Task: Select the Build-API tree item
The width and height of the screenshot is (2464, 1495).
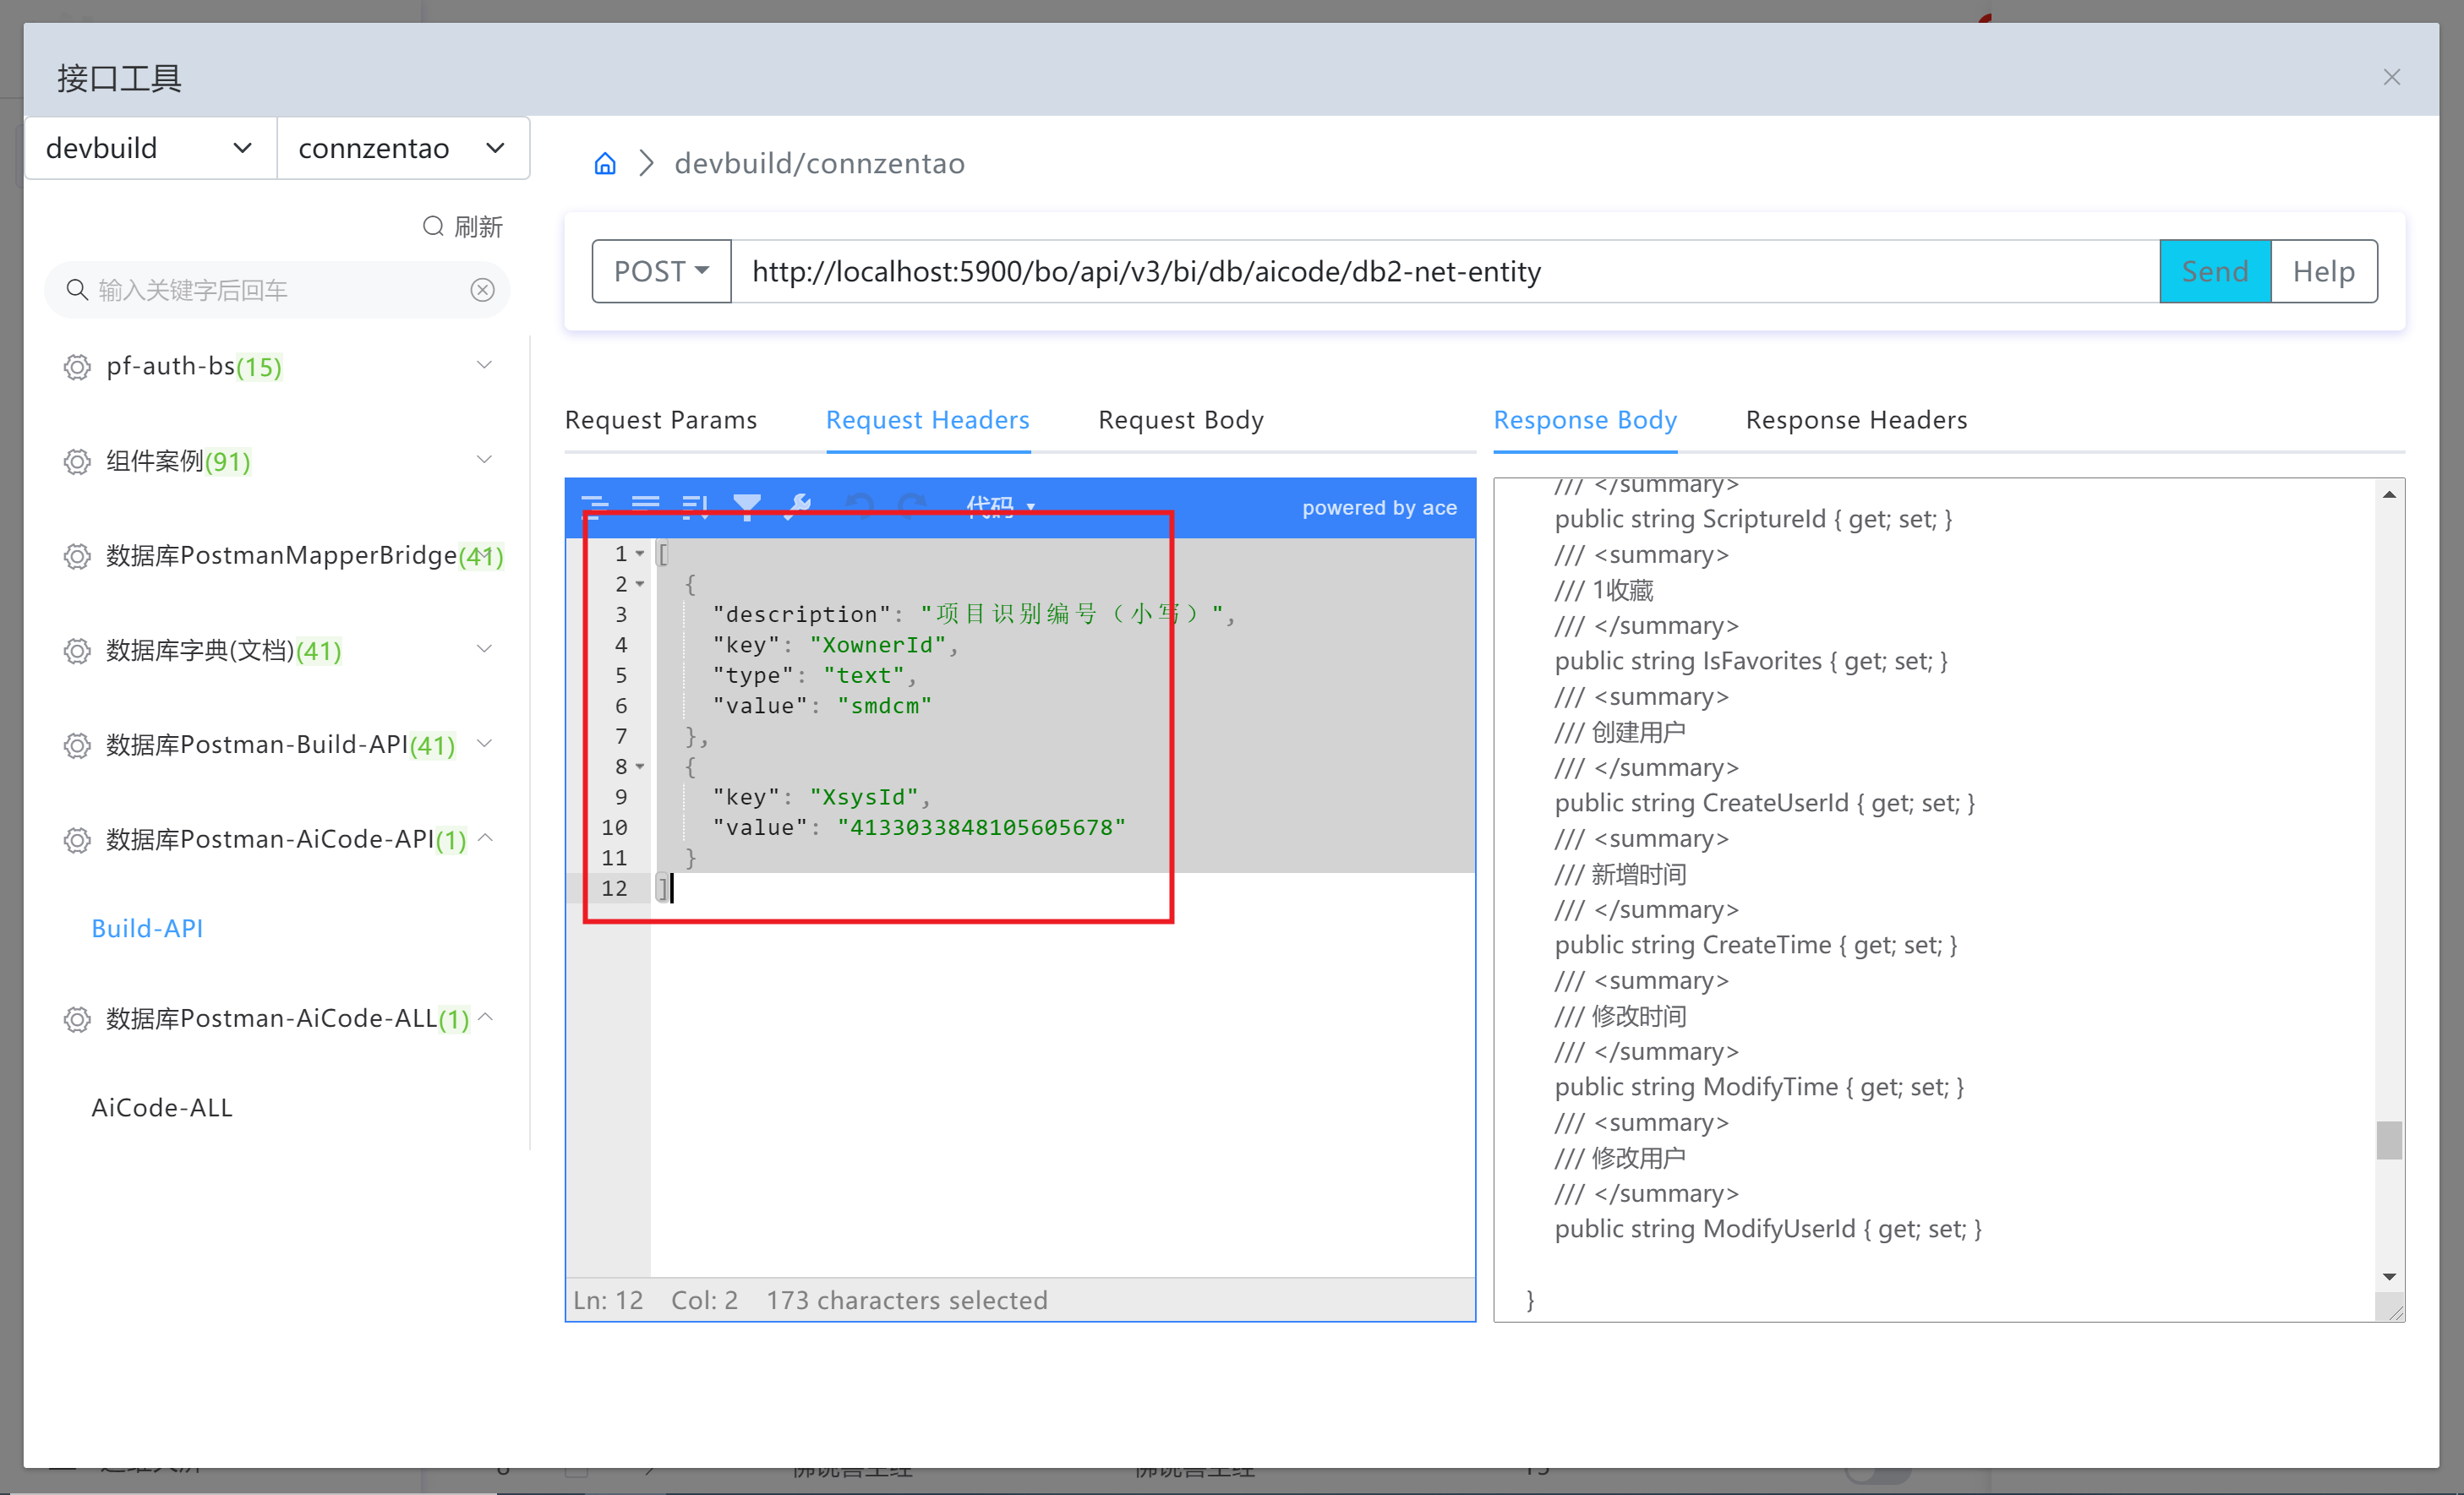Action: tap(147, 928)
